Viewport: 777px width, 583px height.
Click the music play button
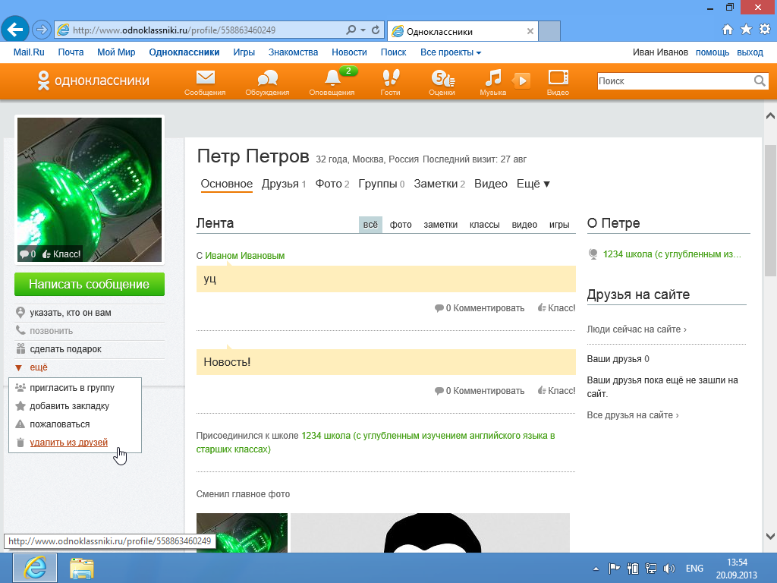point(521,80)
